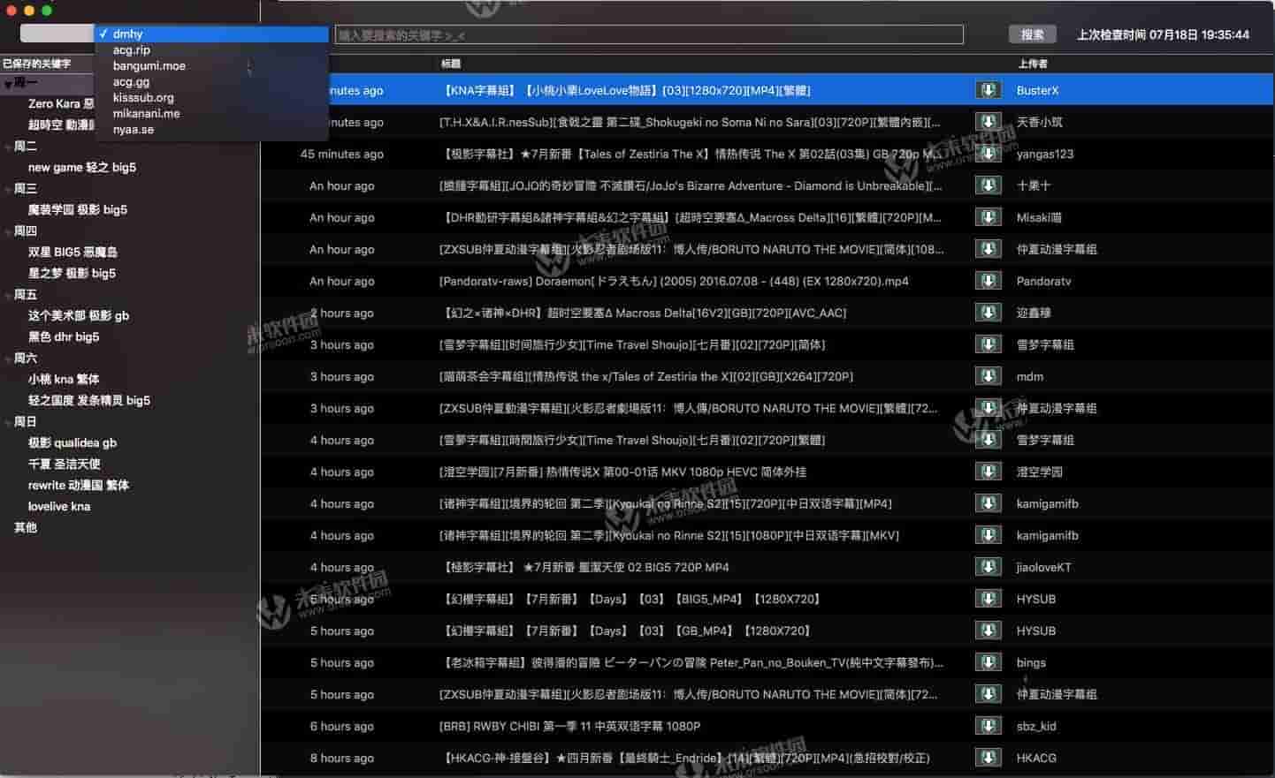Click download icon for bings Peter Pan upload
Screen dimensions: 1275x778
click(x=988, y=662)
